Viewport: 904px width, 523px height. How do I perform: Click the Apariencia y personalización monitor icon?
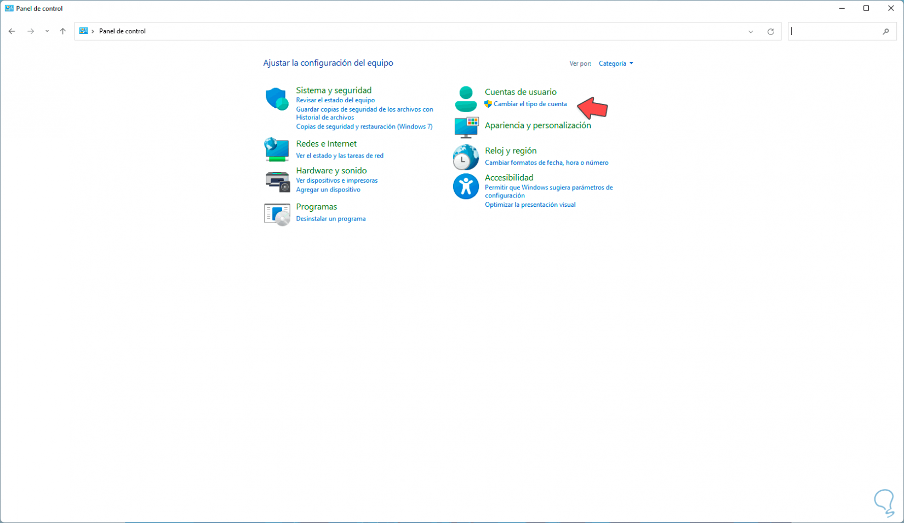[x=466, y=127]
